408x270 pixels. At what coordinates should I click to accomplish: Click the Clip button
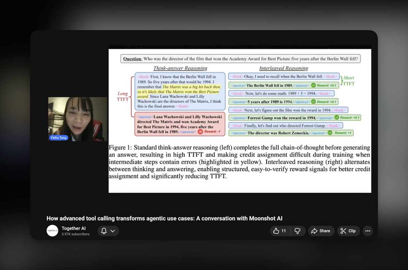[348, 231]
